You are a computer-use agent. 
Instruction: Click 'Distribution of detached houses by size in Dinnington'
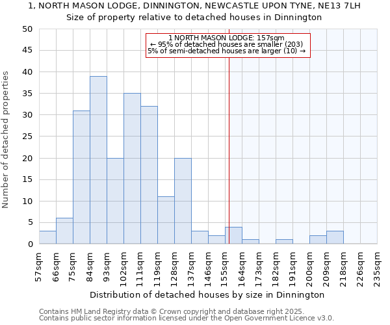207,295
